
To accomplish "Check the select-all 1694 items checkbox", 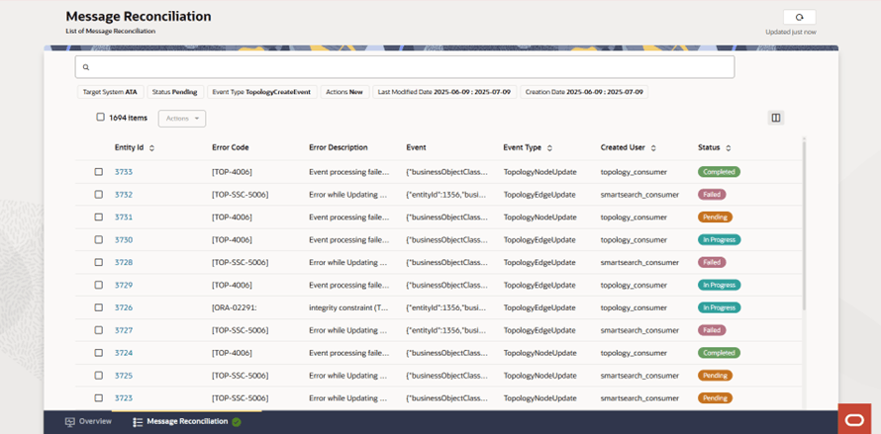I will pyautogui.click(x=100, y=118).
